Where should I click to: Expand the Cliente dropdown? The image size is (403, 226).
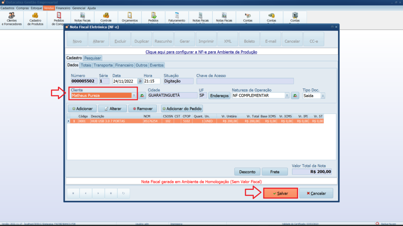point(134,95)
